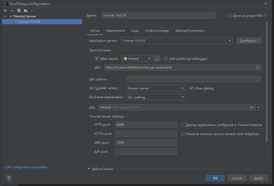Image resolution: width=274 pixels, height=186 pixels.
Task: Click the Configure... button
Action: pos(249,41)
